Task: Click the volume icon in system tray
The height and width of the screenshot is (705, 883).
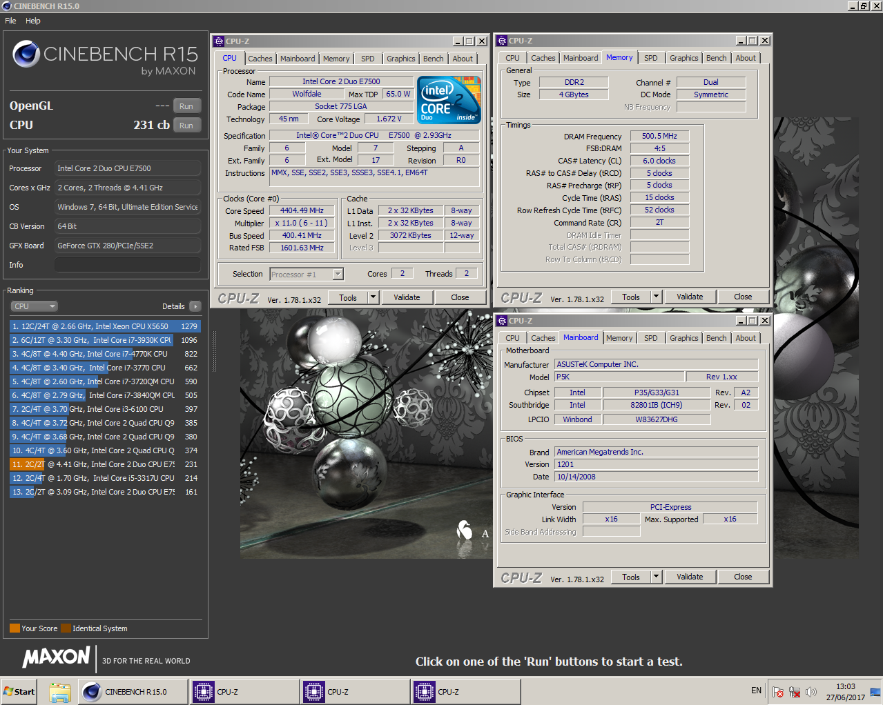Action: [811, 691]
